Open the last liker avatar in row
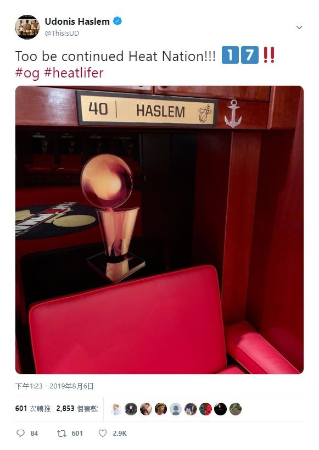This screenshot has height=450, width=319. pyautogui.click(x=236, y=409)
